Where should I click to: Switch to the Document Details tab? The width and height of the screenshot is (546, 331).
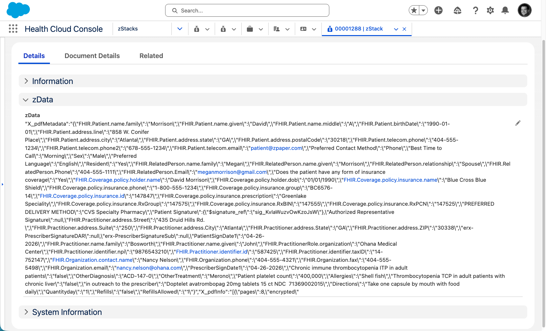pyautogui.click(x=92, y=56)
